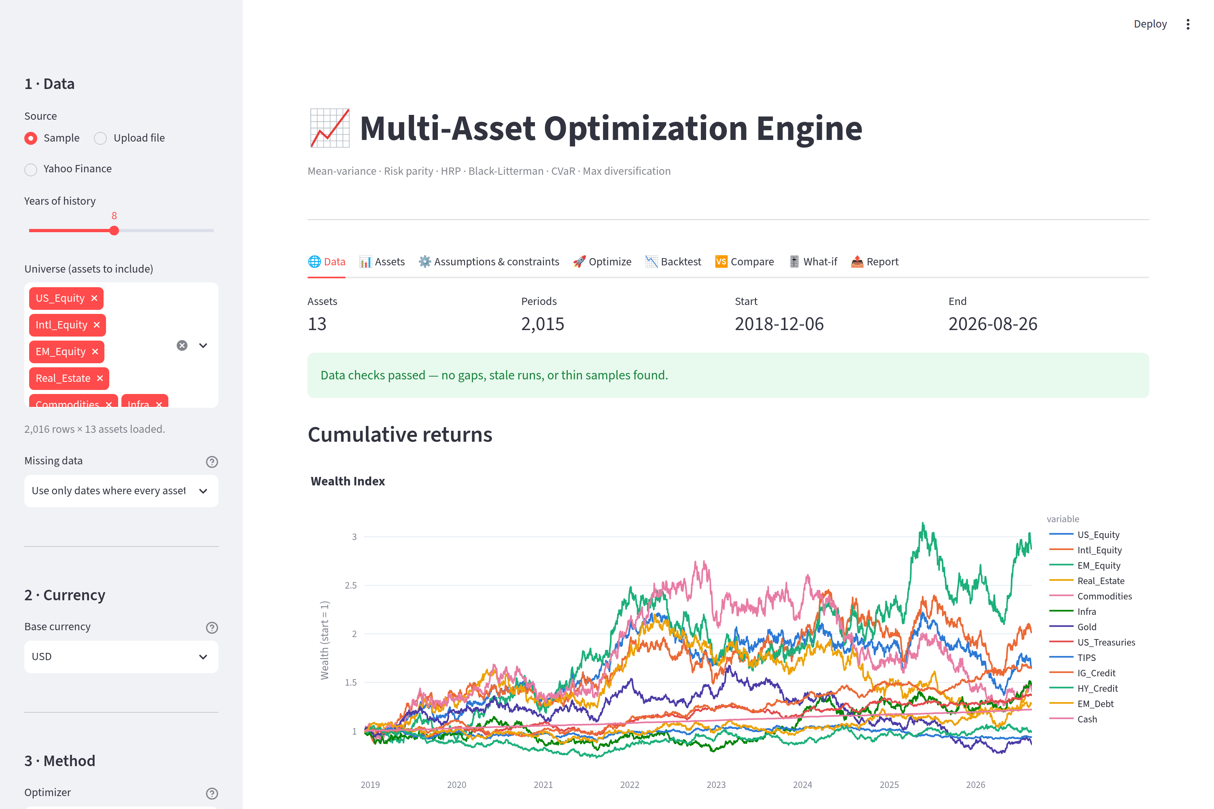Screen dimensions: 1214x809
Task: Switch to the Assets tab
Action: [382, 262]
